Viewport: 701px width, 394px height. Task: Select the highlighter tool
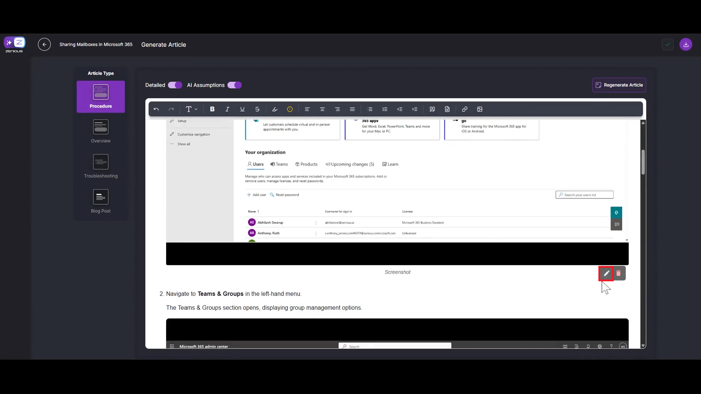(x=275, y=109)
